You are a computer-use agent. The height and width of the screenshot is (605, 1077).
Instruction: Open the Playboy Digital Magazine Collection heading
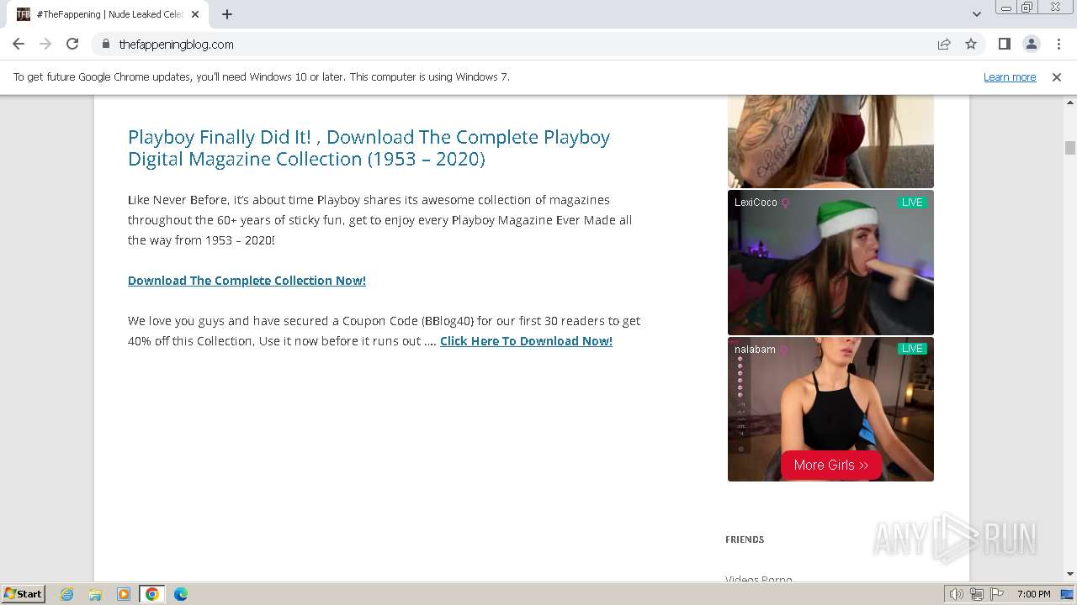pyautogui.click(x=369, y=148)
